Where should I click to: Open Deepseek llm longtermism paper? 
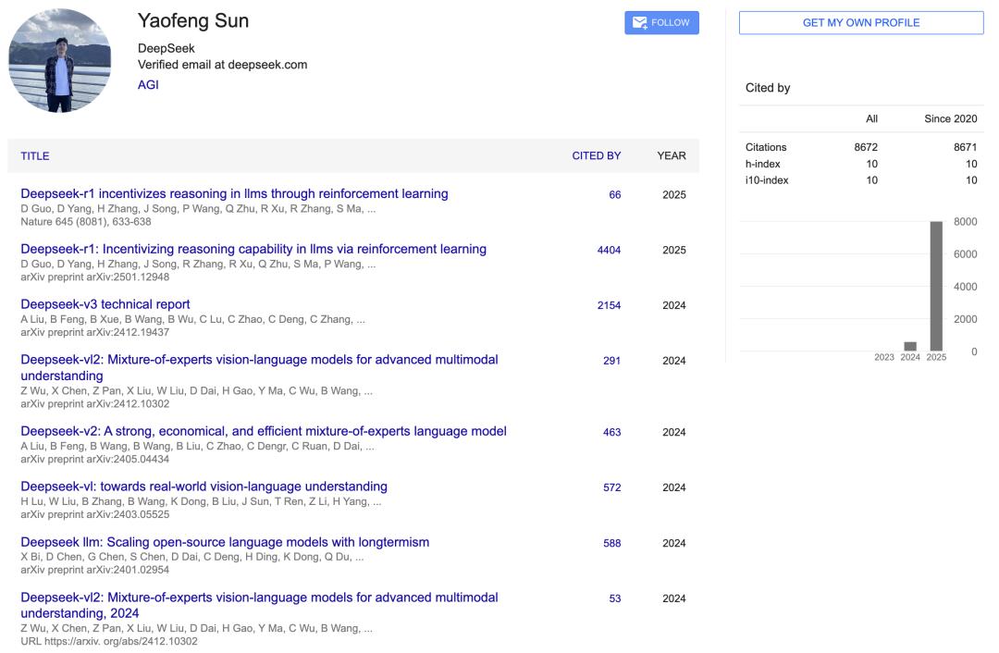click(x=225, y=542)
